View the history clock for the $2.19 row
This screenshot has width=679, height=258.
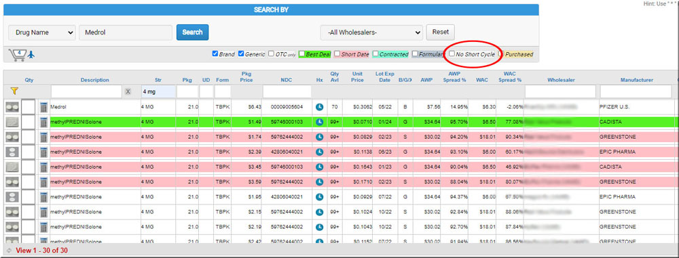coord(320,227)
